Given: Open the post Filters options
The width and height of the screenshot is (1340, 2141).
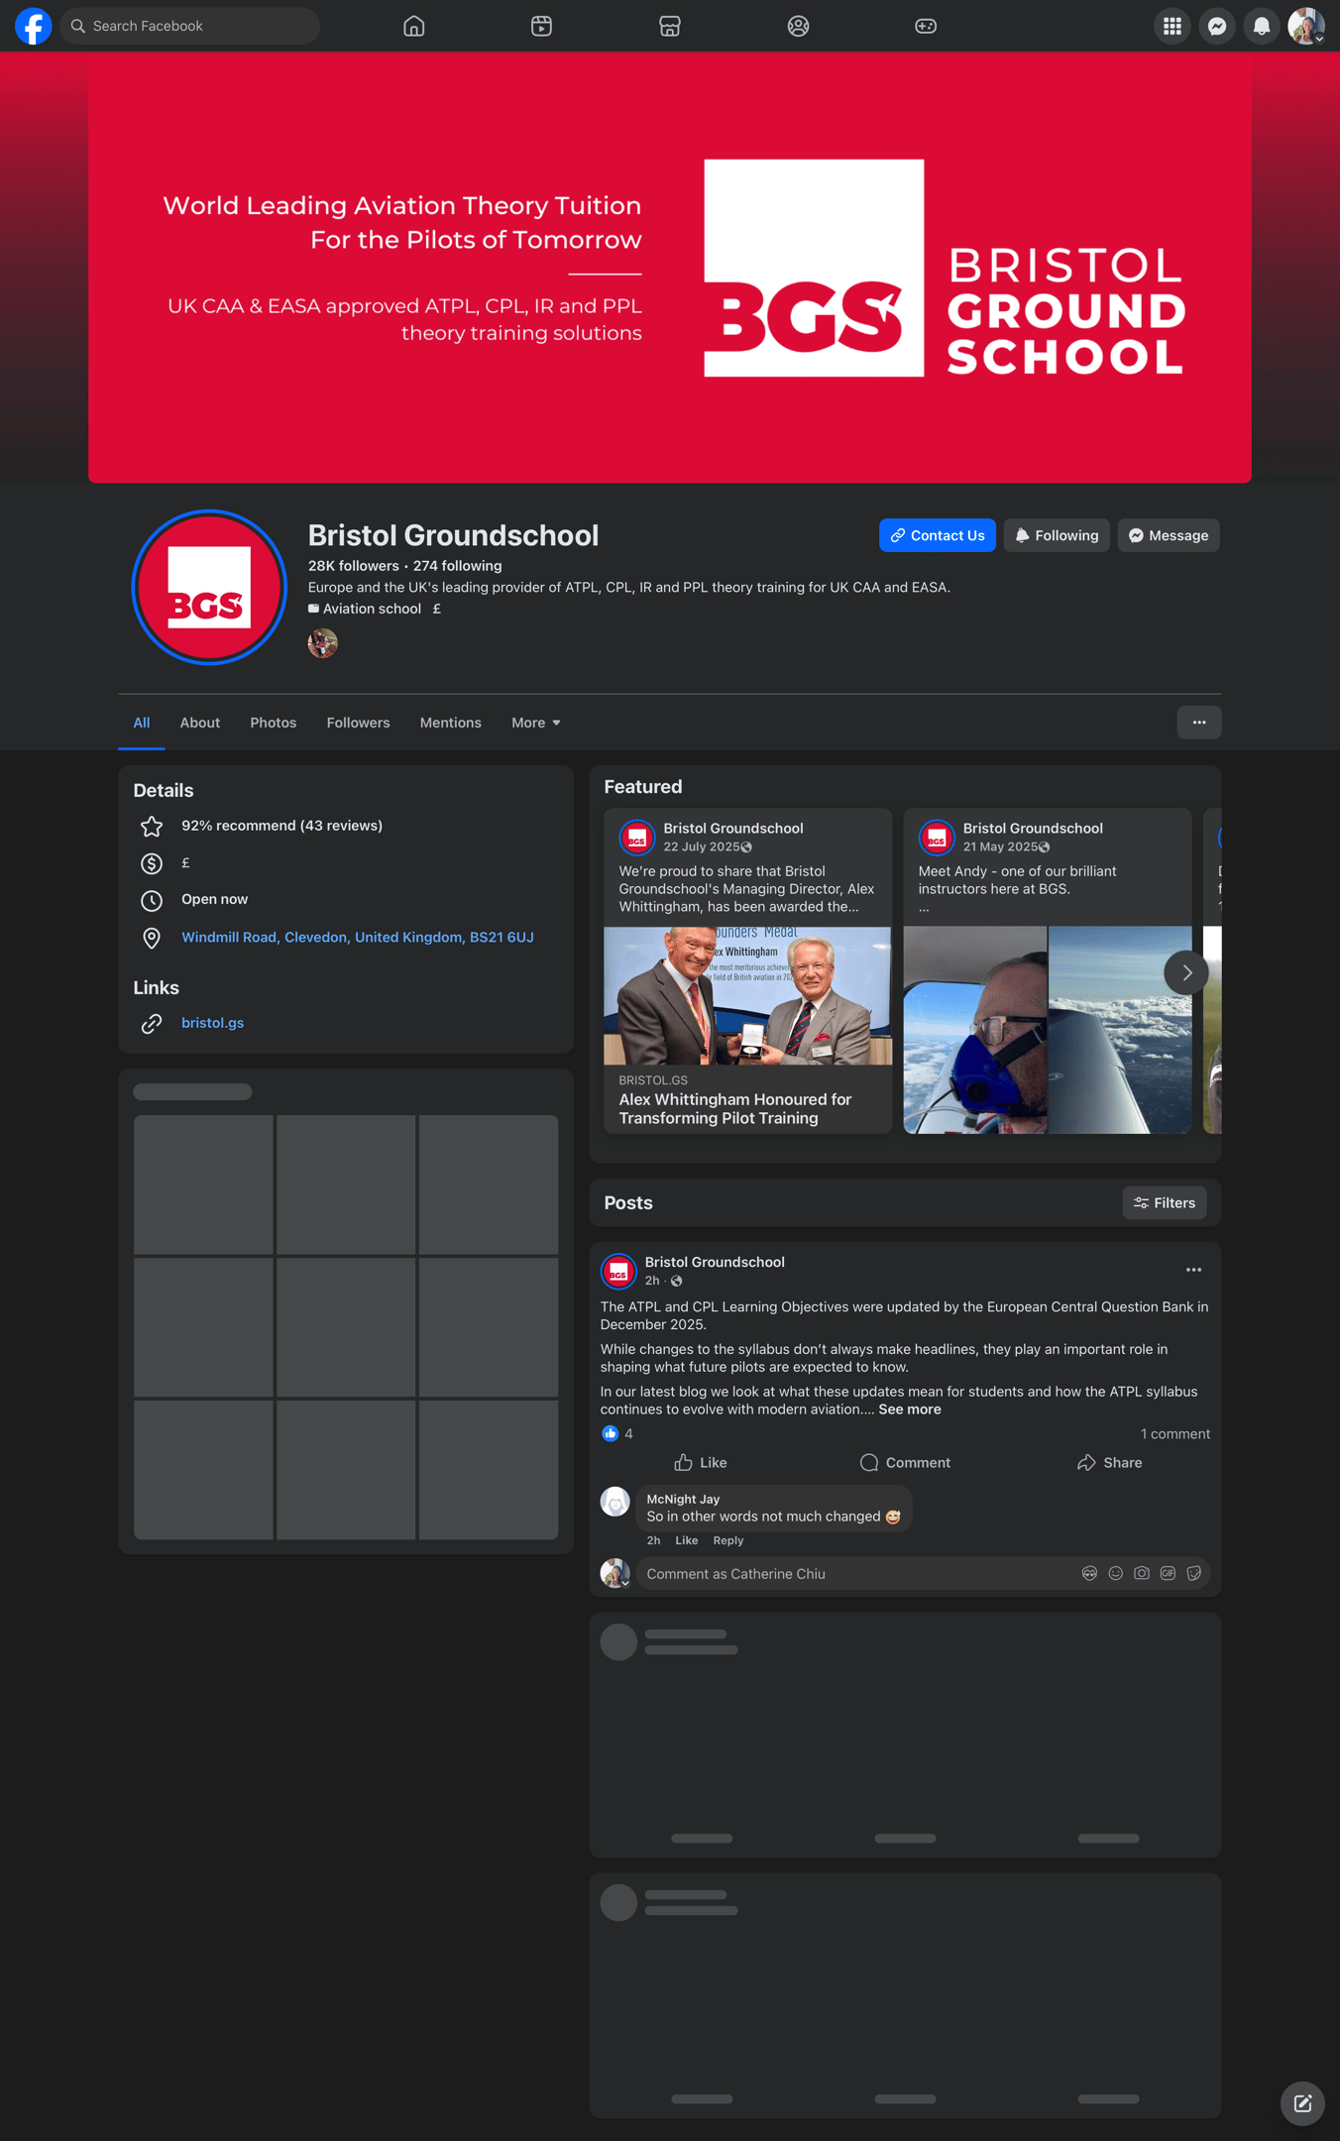Looking at the screenshot, I should pos(1165,1202).
